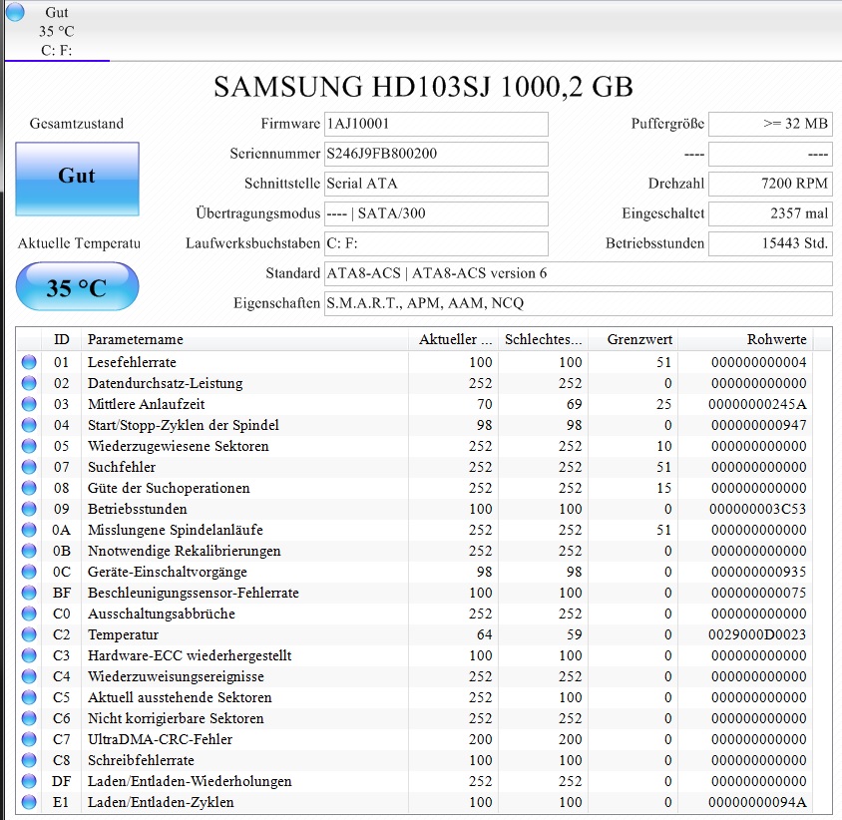Click status orb for Aktuell ausstehende Sektoren
This screenshot has height=820, width=842.
coord(29,697)
